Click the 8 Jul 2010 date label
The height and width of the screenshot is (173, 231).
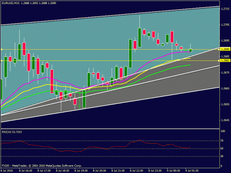click(7, 171)
